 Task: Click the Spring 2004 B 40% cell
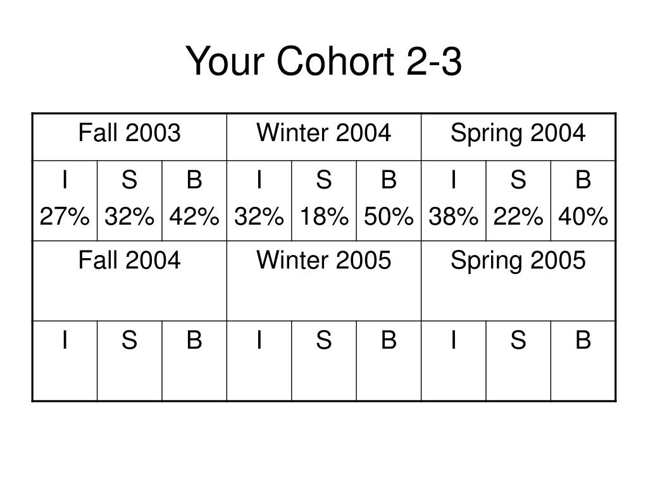(583, 201)
